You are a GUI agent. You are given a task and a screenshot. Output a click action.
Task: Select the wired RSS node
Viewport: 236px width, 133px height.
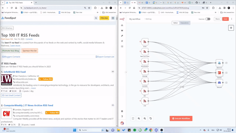coord(145,42)
